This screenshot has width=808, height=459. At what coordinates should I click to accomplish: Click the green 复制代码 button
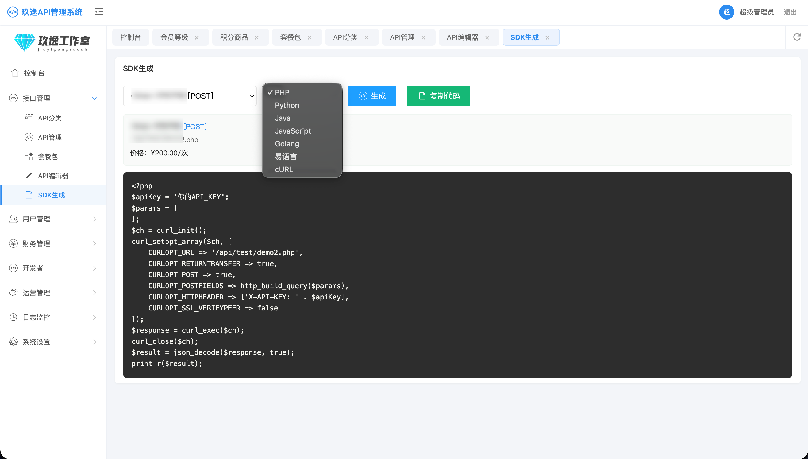click(438, 96)
